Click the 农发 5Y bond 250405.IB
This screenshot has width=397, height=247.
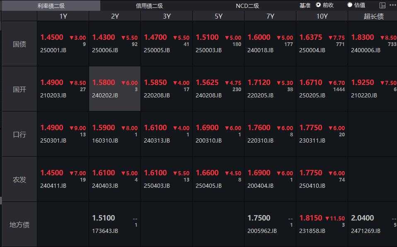click(218, 179)
